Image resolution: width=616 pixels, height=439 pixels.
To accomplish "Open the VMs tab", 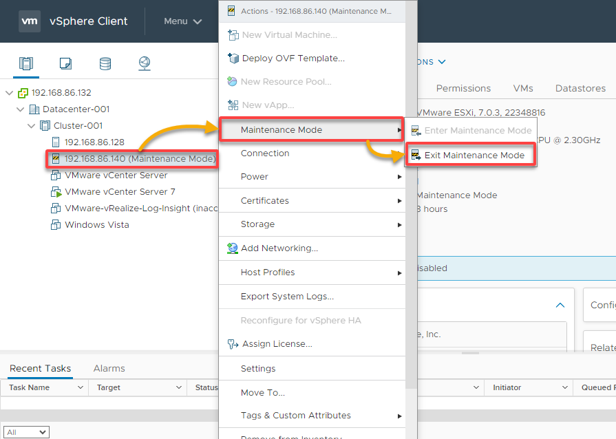I will pyautogui.click(x=523, y=88).
